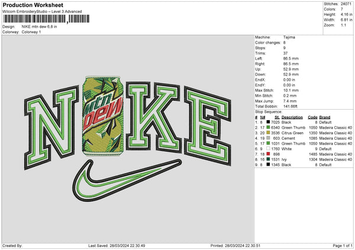Click the 'Production Worksheet' title
This screenshot has width=355, height=250.
coord(33,5)
